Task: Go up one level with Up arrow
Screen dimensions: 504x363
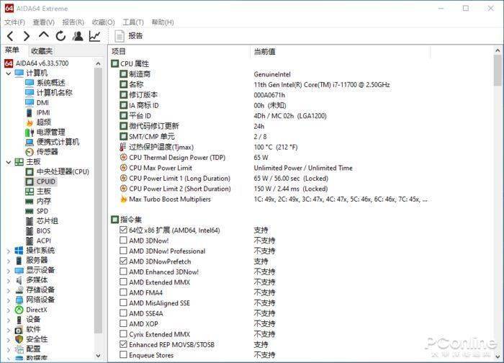Action: tap(44, 36)
